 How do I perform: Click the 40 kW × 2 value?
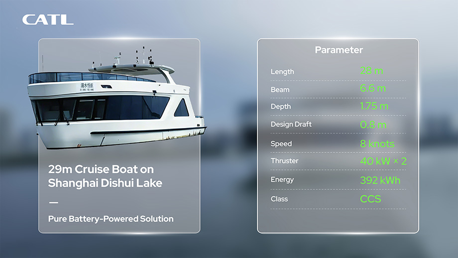(383, 161)
